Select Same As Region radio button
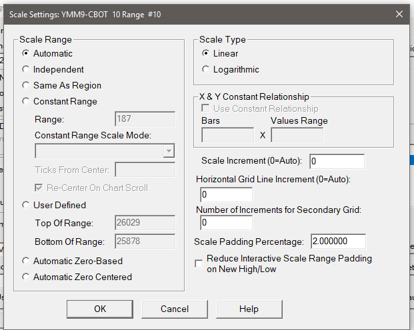Screen dimensions: 414x330 tap(26, 85)
